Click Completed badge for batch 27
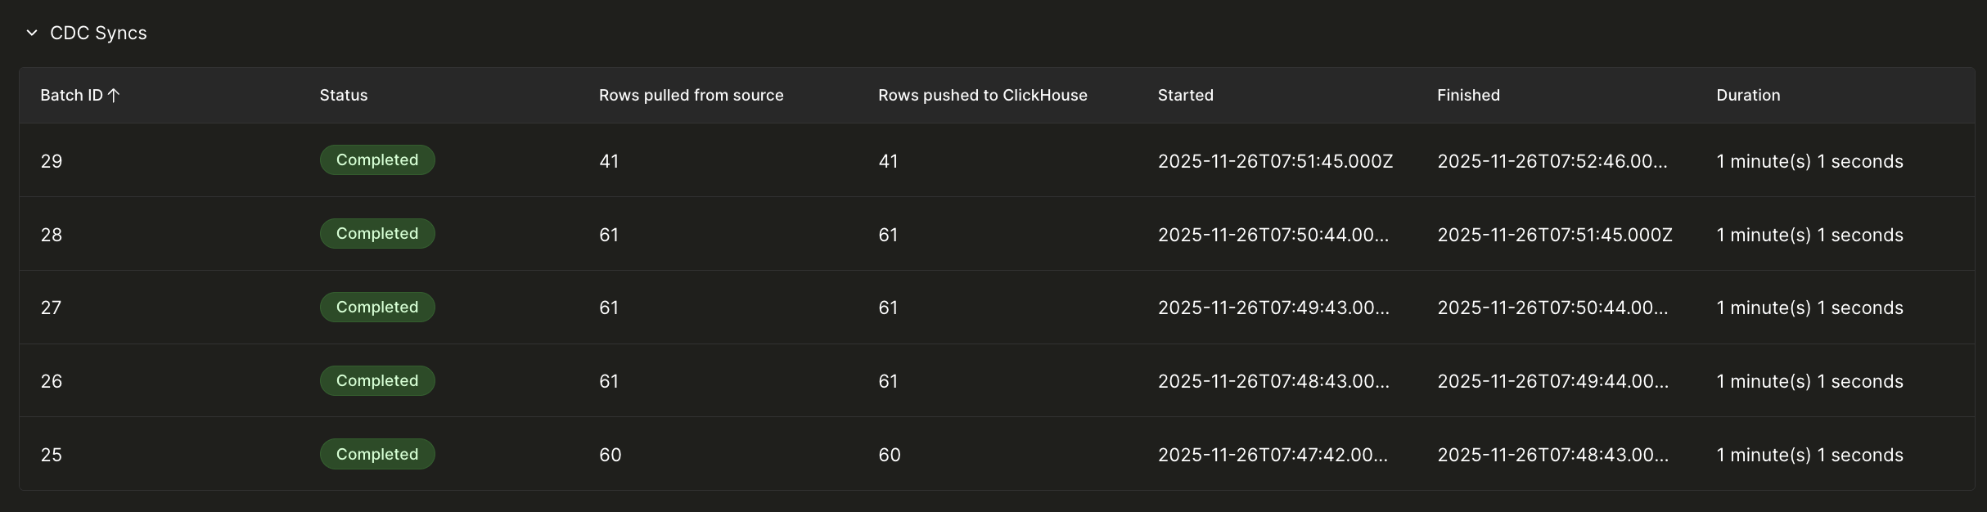This screenshot has height=512, width=1987. [x=376, y=308]
